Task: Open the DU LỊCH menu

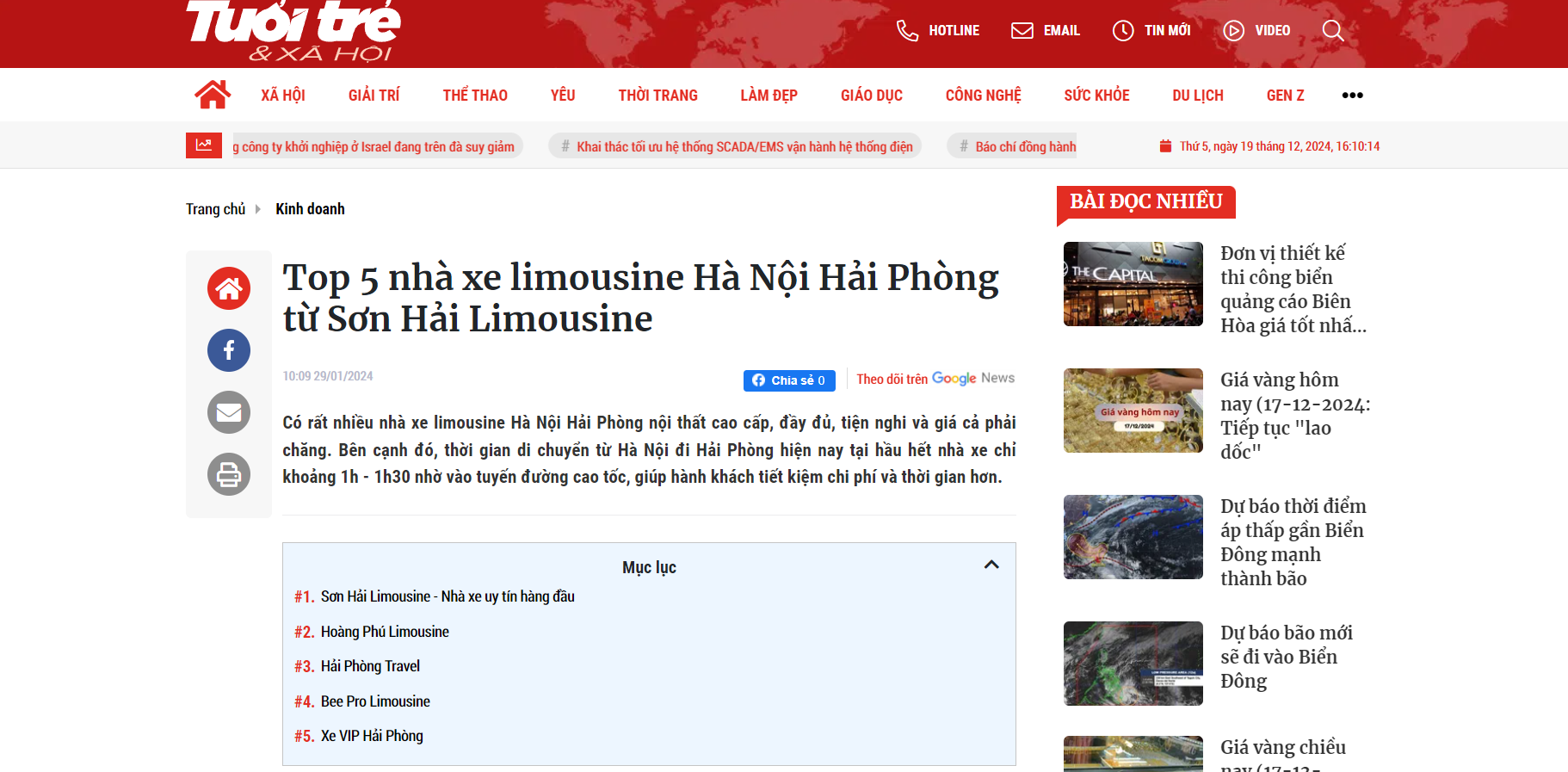Action: [1198, 96]
